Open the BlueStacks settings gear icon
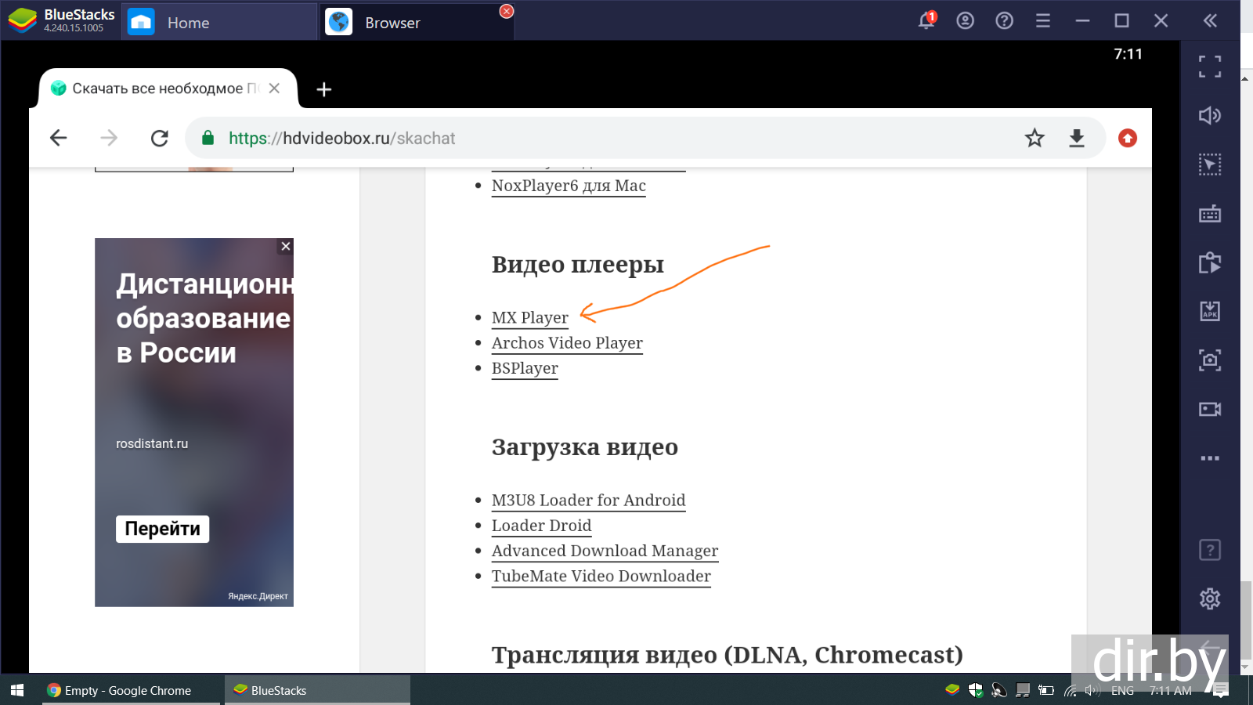 [1209, 598]
